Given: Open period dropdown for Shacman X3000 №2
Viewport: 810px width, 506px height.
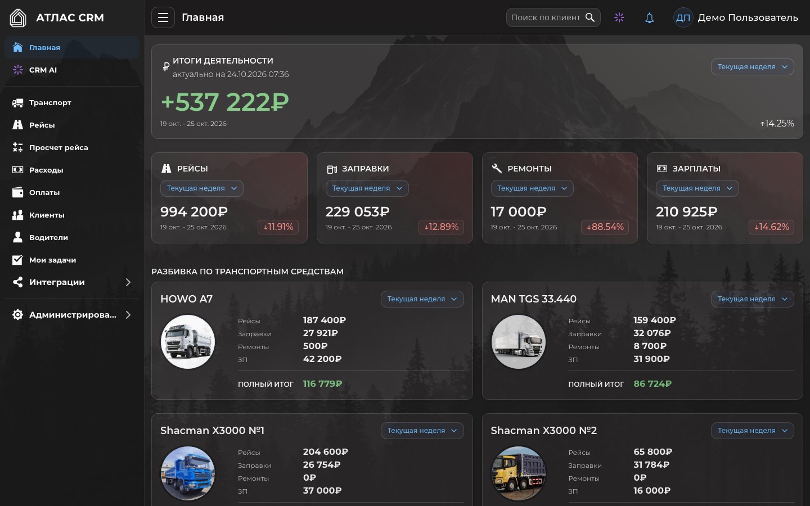Looking at the screenshot, I should (753, 431).
